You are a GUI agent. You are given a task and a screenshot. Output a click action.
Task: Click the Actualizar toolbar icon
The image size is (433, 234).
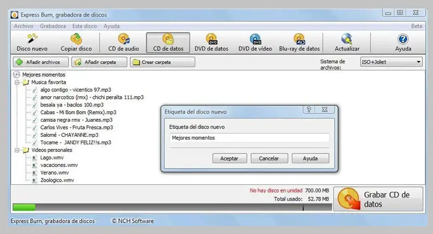(347, 39)
